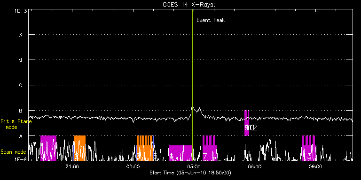Click the magenta block ending at Event Peak
The image size is (361, 180).
pos(180,153)
